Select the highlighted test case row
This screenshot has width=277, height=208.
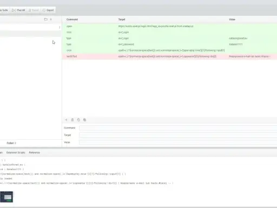tap(30, 34)
